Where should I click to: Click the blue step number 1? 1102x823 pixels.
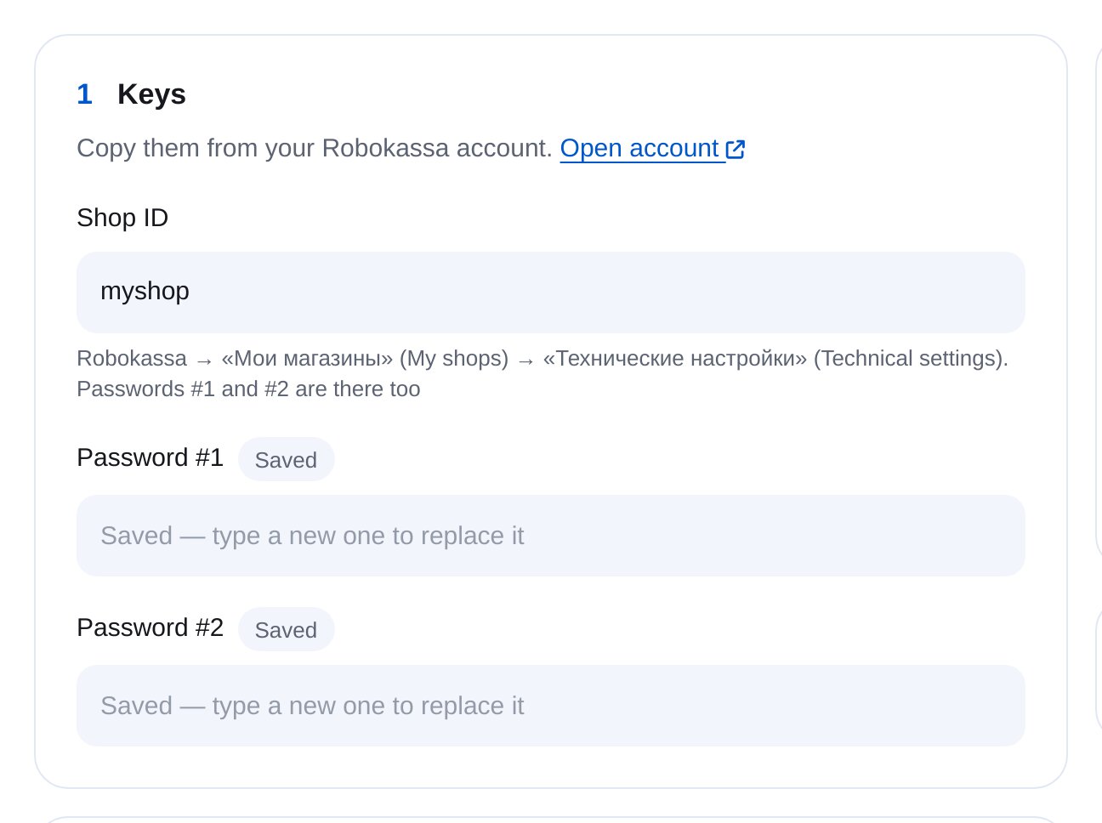tap(84, 94)
